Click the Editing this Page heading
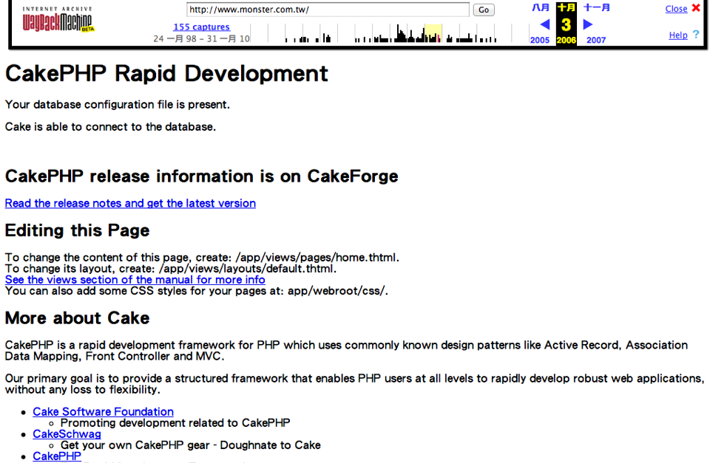The width and height of the screenshot is (710, 463). [78, 230]
